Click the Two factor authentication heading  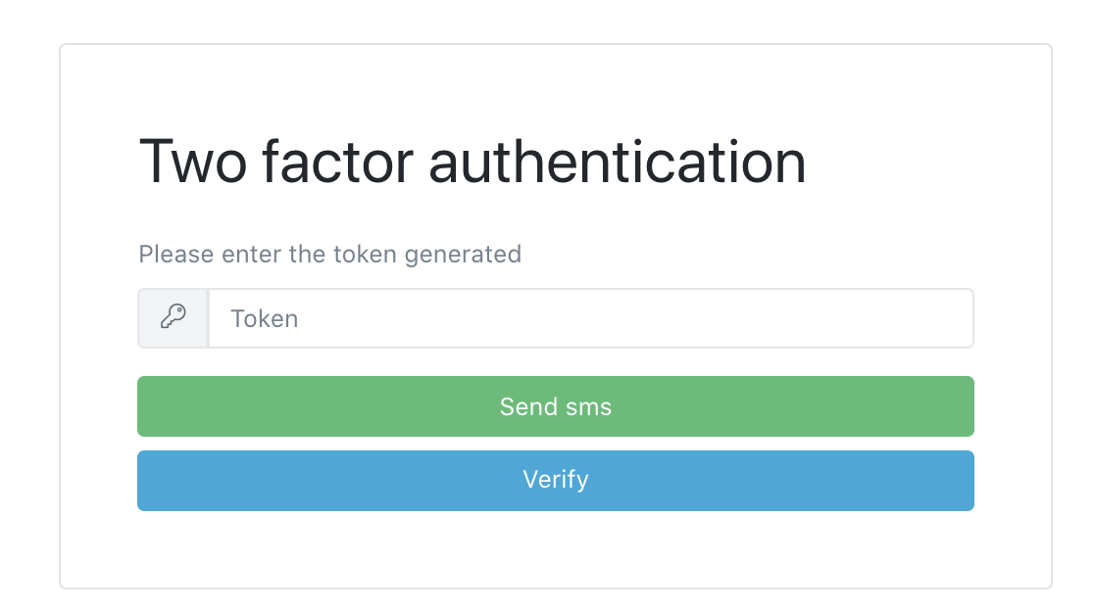[472, 163]
